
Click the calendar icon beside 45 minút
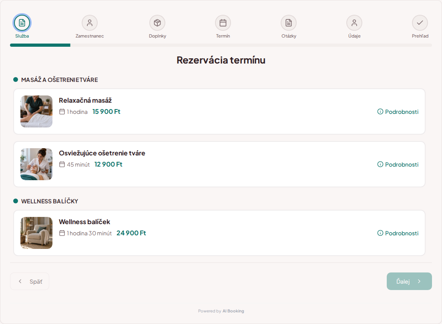[x=62, y=164]
